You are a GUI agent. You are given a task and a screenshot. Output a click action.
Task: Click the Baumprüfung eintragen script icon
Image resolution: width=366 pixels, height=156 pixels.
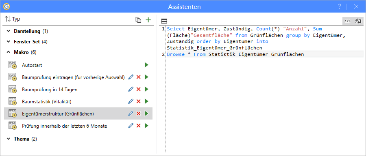(13, 77)
